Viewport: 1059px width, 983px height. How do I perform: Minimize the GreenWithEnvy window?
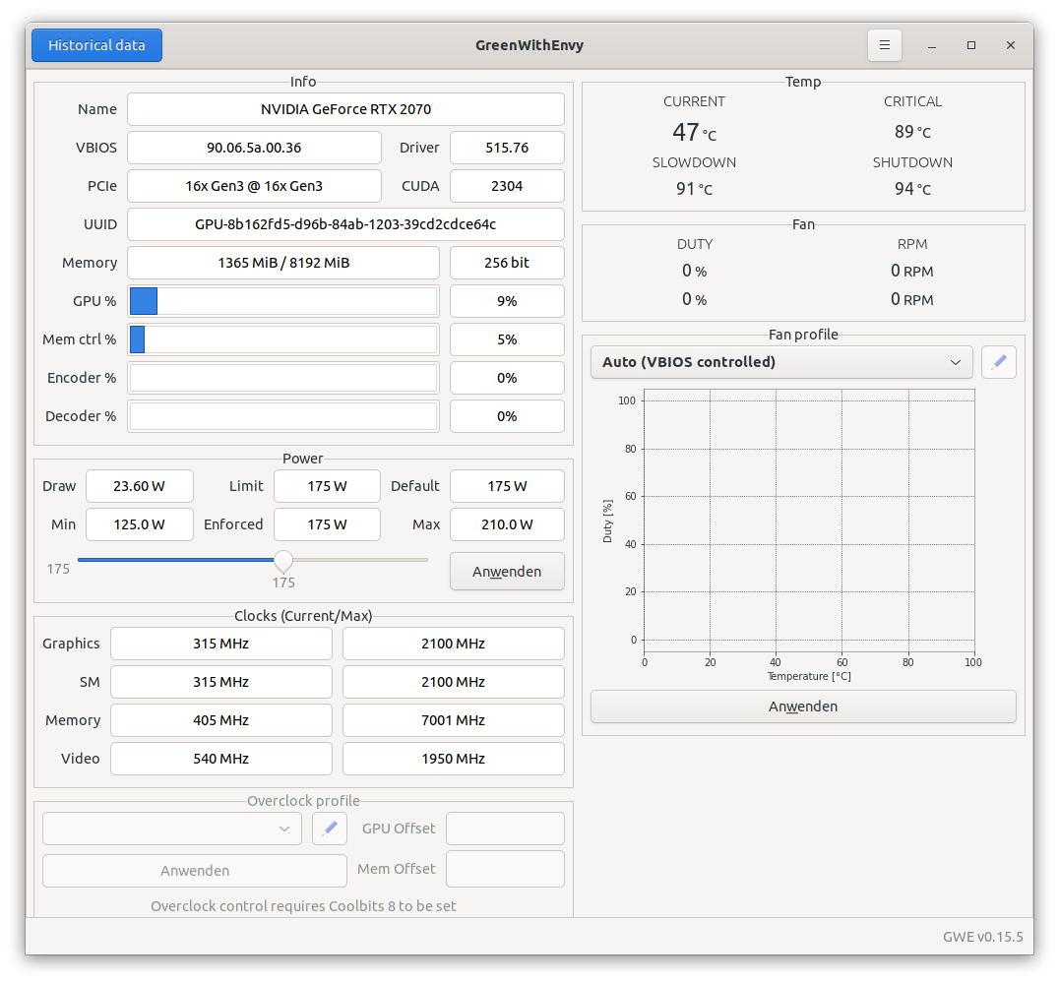coord(931,45)
